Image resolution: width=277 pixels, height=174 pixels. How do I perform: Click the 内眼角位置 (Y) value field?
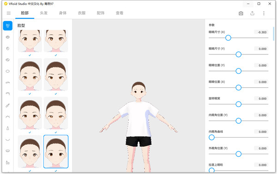[x=261, y=115]
